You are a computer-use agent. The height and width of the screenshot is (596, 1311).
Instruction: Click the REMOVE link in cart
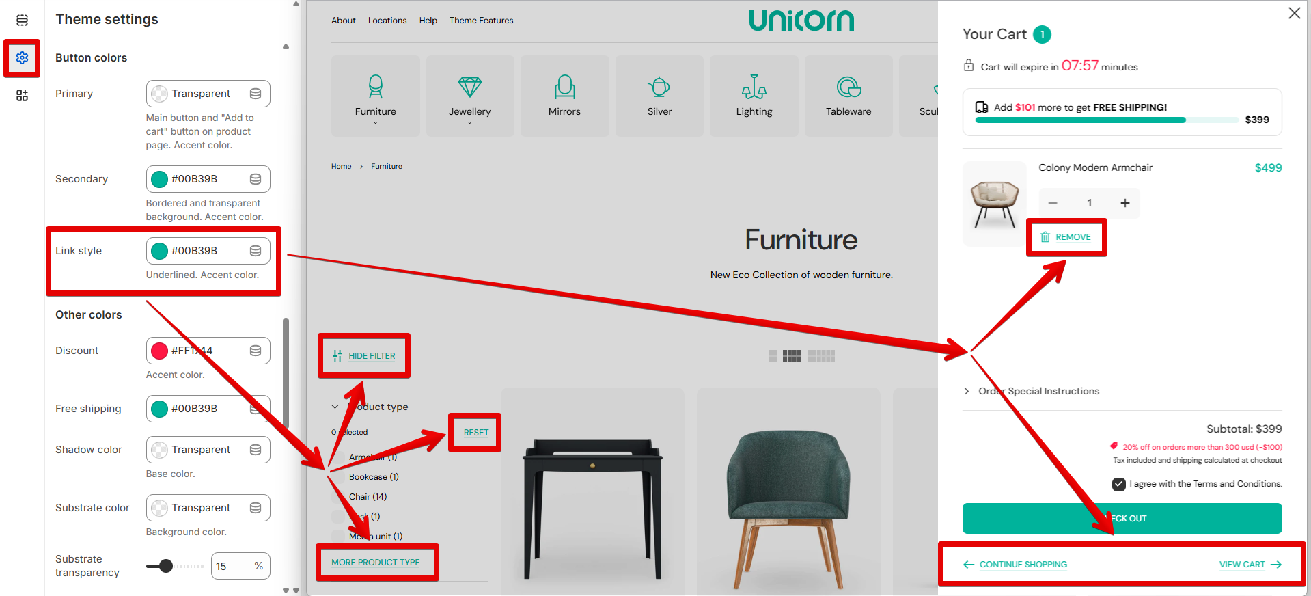(1066, 237)
